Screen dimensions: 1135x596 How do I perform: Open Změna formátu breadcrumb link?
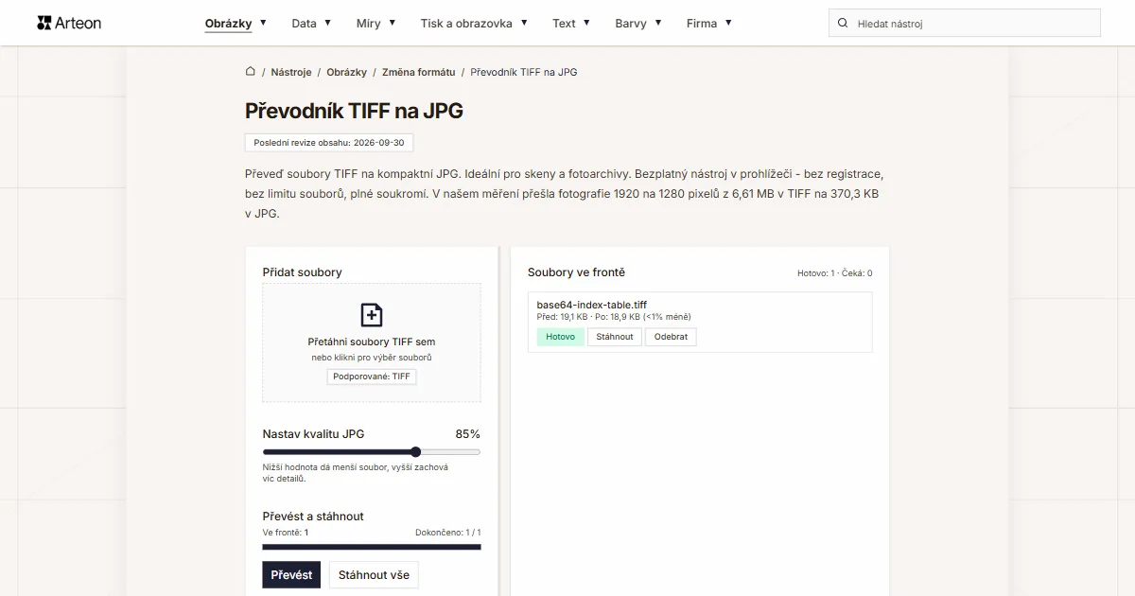(x=418, y=72)
